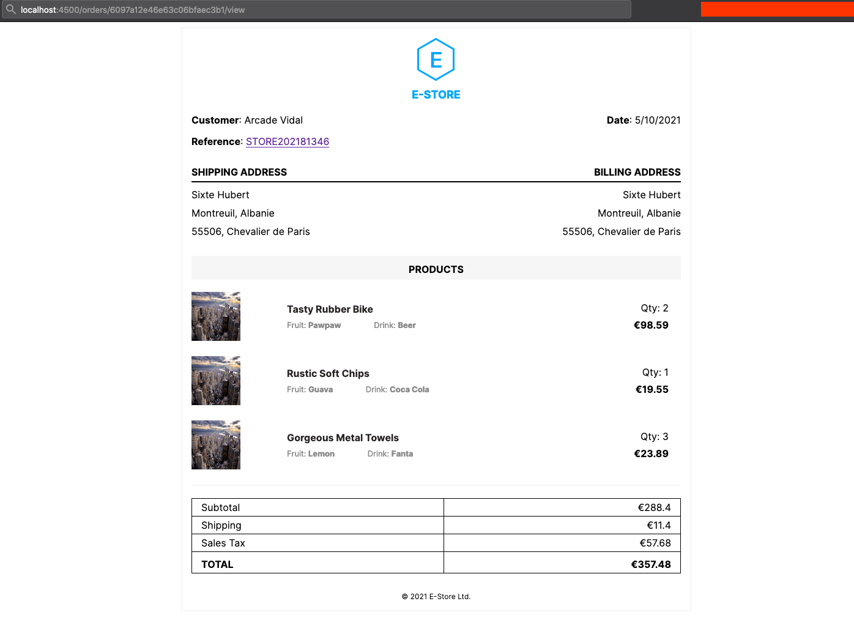Click the BILLING ADDRESS heading
This screenshot has width=854, height=623.
point(637,172)
